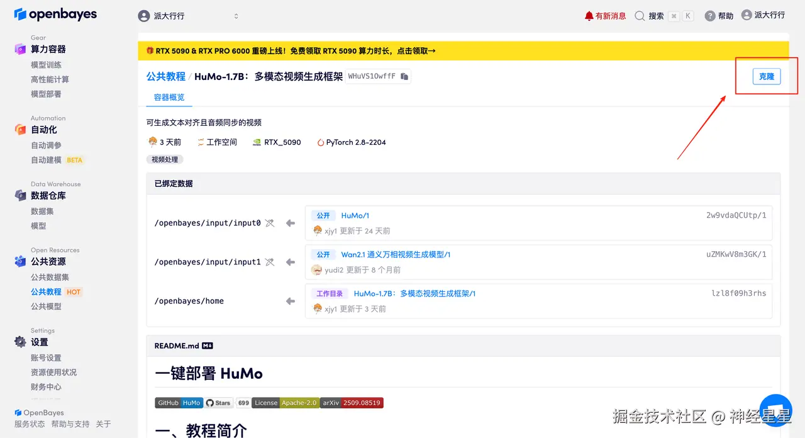Click the 公共教程 breadcrumb link
The image size is (805, 438).
(x=166, y=76)
